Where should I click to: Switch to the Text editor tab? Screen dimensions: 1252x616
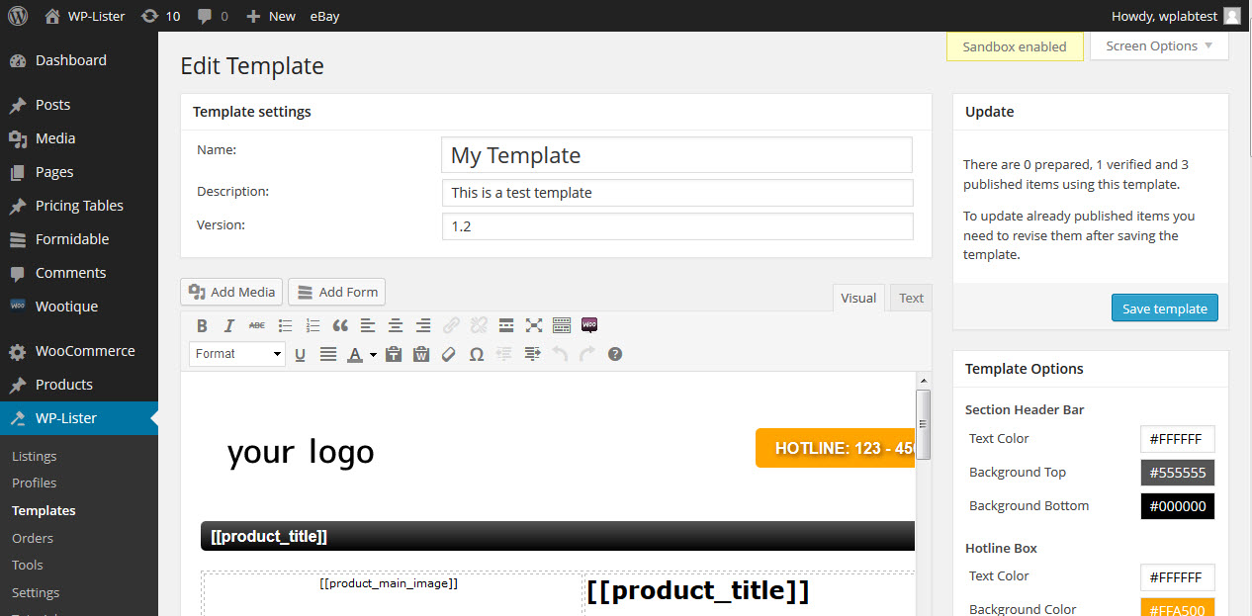(911, 298)
